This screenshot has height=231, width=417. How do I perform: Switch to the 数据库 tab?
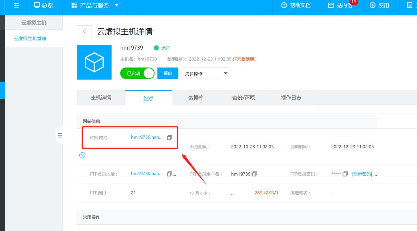click(x=196, y=98)
